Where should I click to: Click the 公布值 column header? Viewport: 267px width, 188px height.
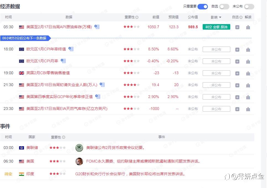coord(193,17)
